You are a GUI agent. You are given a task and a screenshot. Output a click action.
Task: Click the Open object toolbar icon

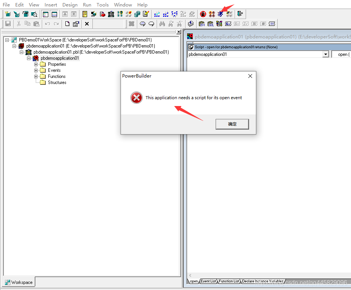25,14
